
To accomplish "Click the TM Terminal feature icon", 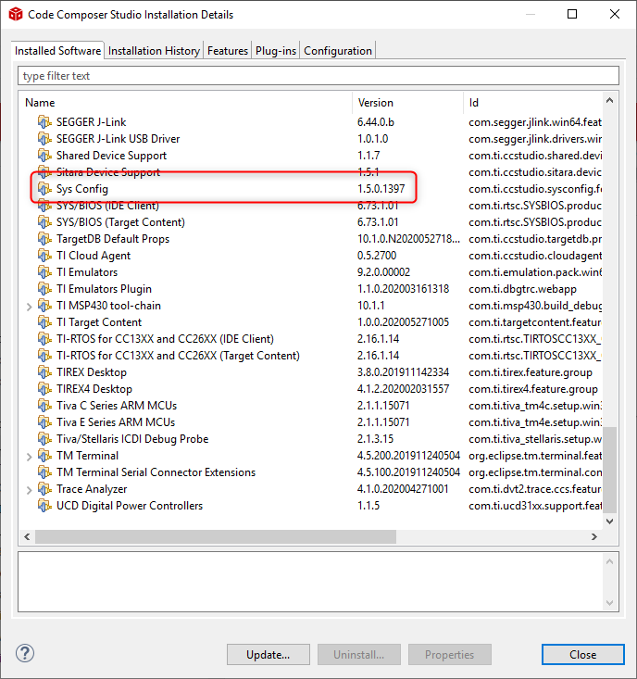I will pyautogui.click(x=44, y=456).
